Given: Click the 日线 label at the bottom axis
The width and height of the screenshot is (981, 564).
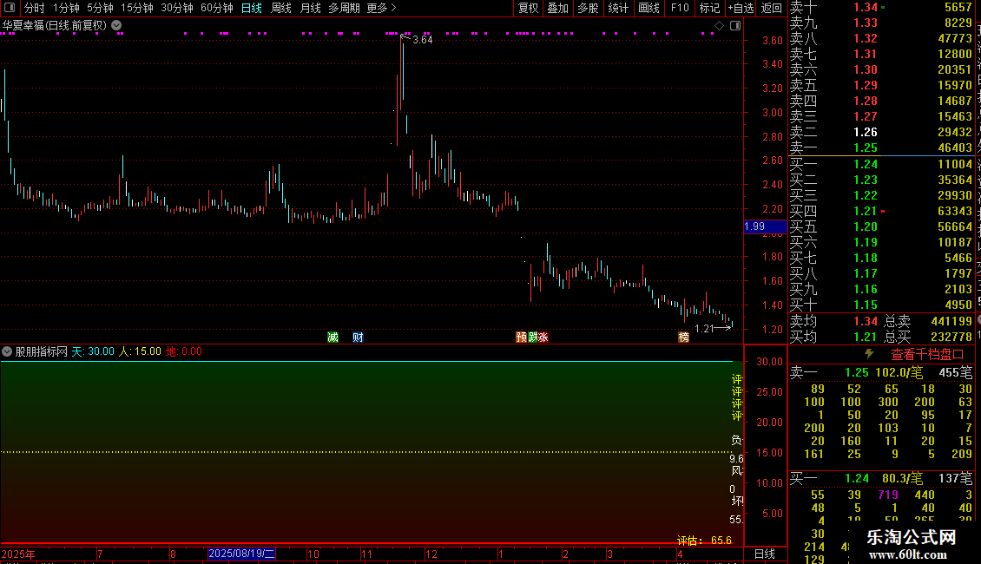Looking at the screenshot, I should [x=765, y=554].
